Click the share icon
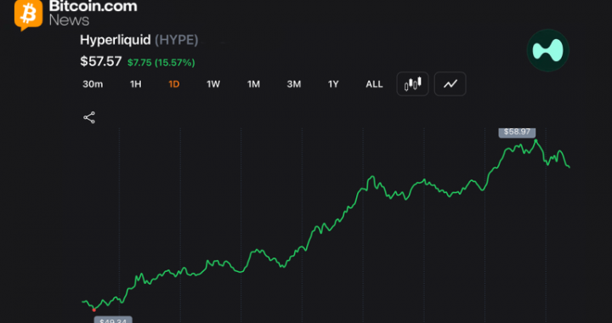This screenshot has height=323, width=612. tap(89, 117)
